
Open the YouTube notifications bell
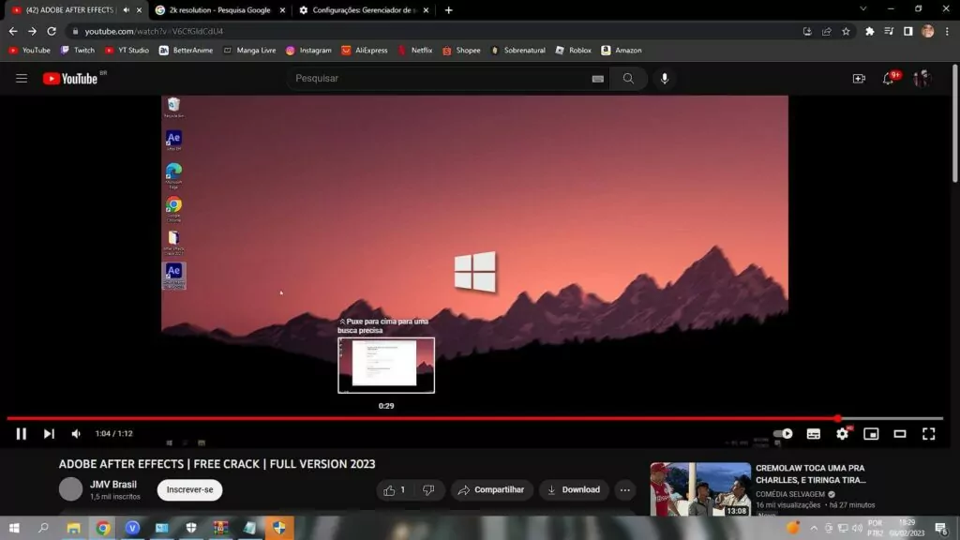click(889, 79)
